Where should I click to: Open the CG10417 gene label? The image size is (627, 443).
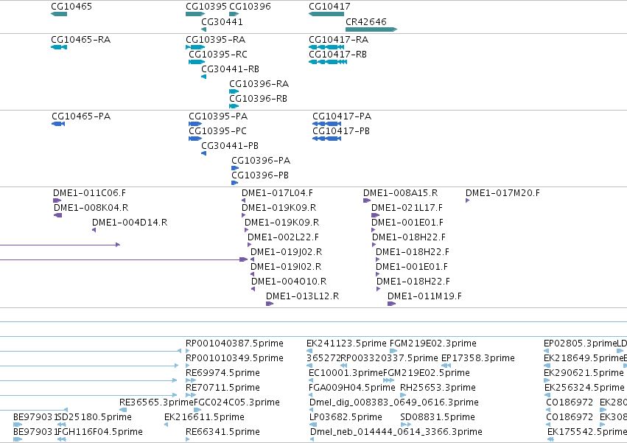(329, 7)
